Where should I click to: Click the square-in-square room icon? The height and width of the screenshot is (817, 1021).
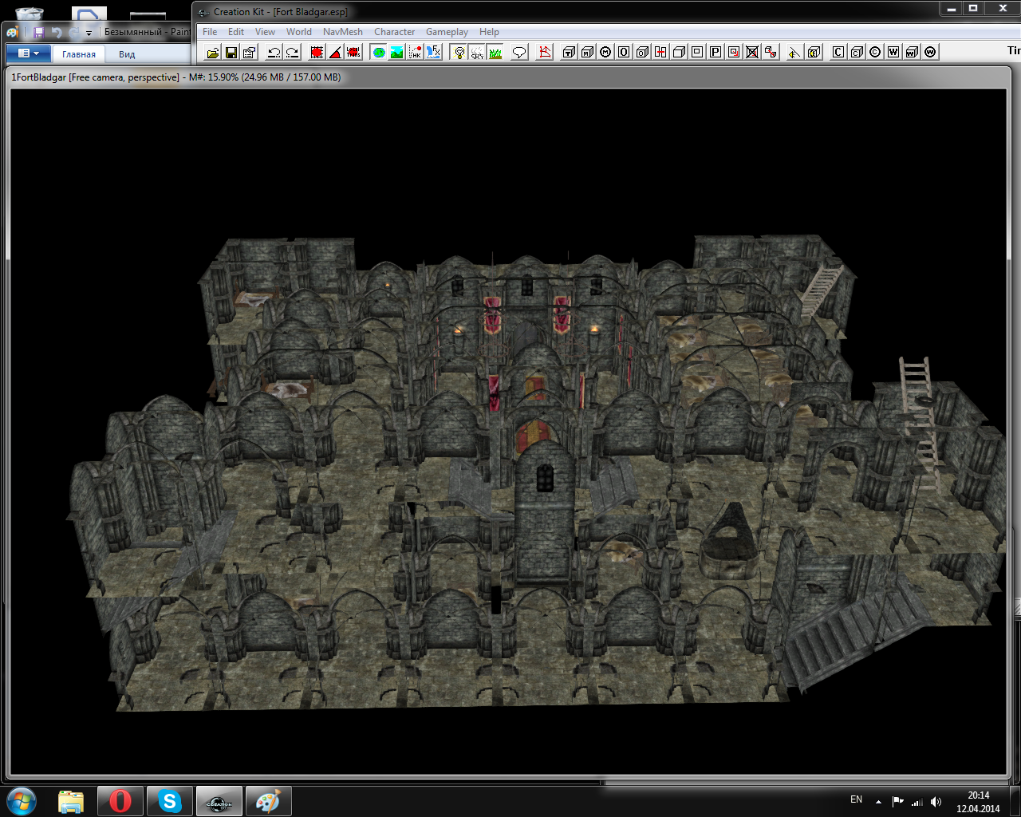click(697, 52)
